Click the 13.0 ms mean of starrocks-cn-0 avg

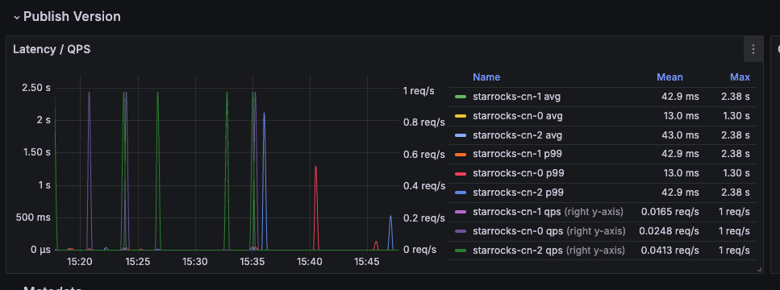tap(679, 116)
